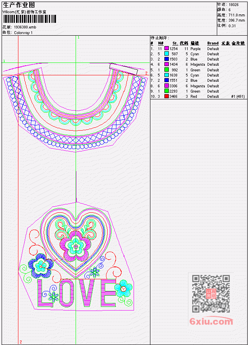Select stitch count value 1254
Screen dimensions: 248x345
click(173, 48)
